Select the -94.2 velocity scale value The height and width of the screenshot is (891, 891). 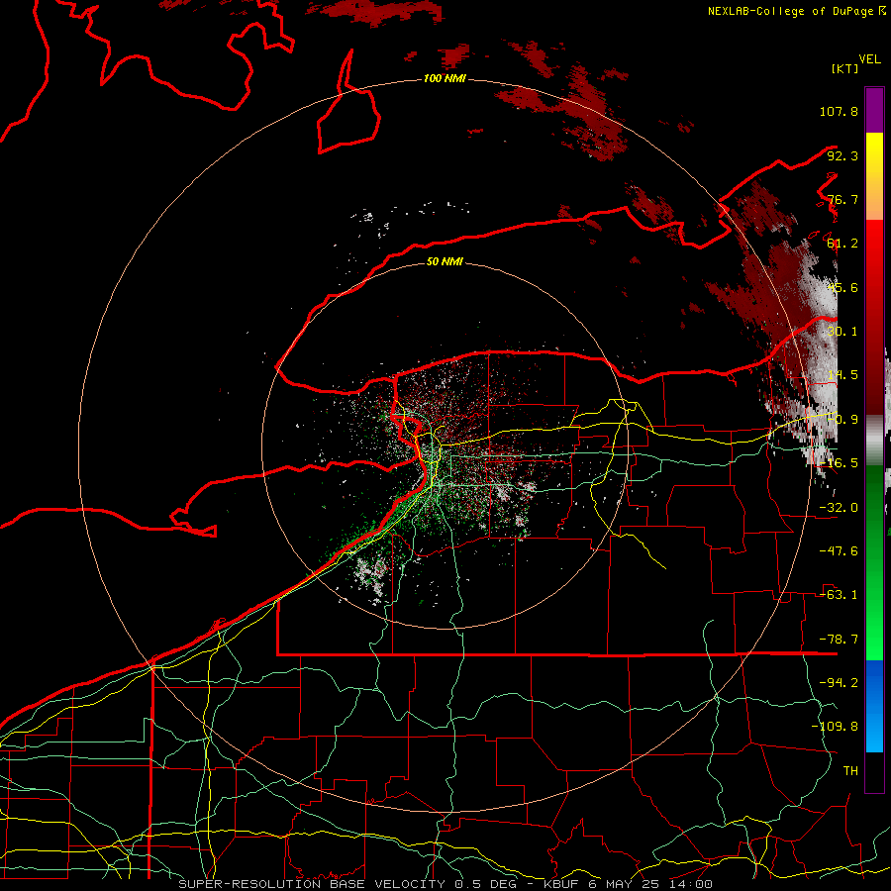point(839,682)
